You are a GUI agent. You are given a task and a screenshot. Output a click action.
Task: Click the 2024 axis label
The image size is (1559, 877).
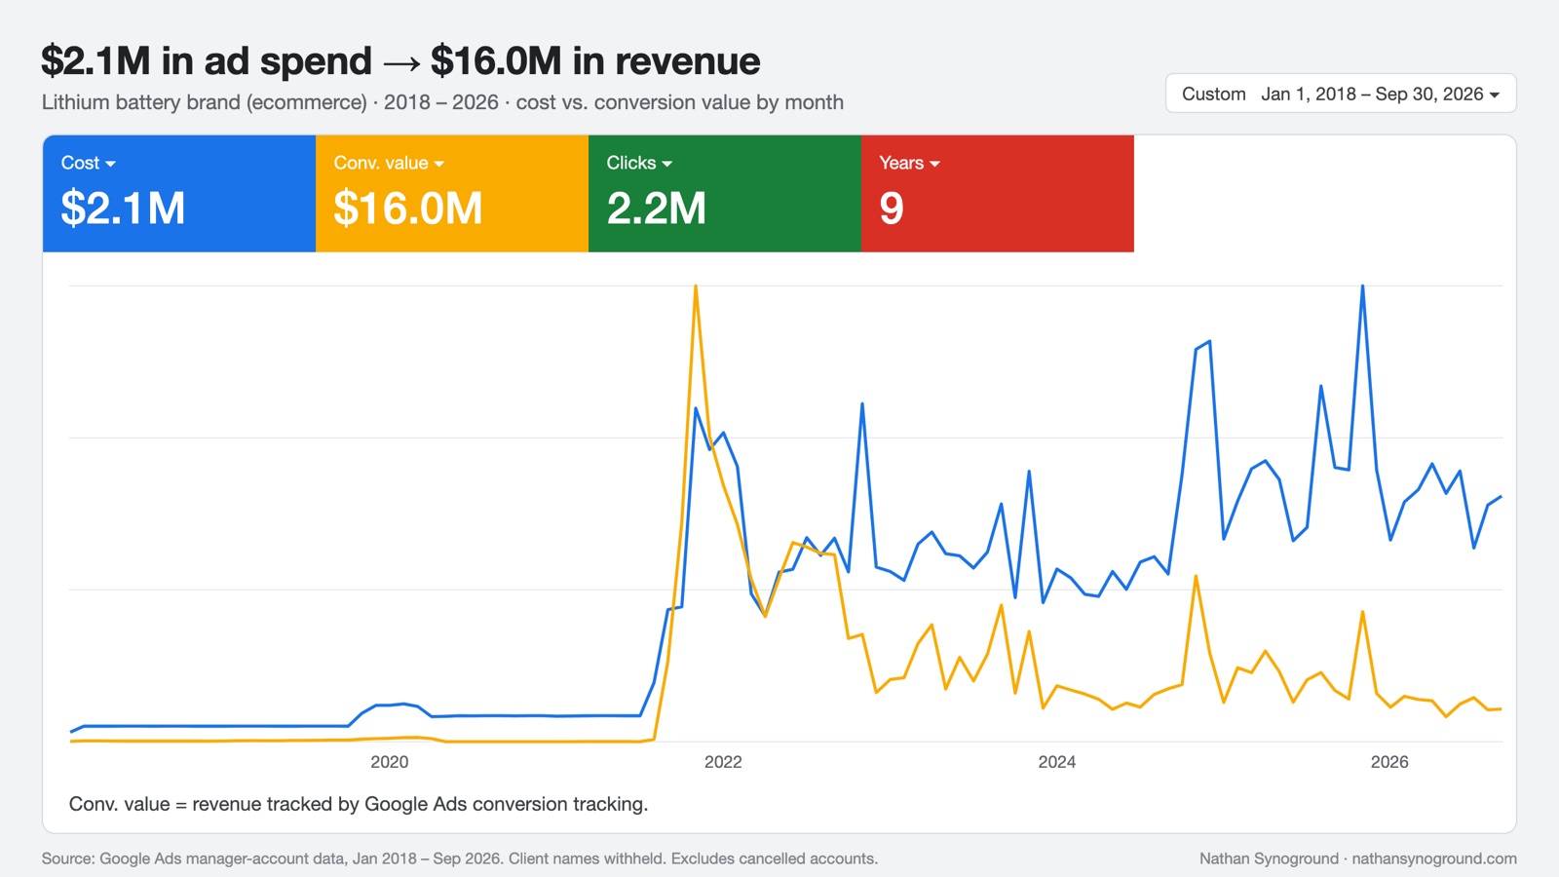[1057, 762]
